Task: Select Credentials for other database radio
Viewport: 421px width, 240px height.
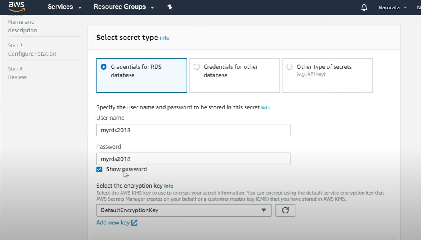Action: [196, 67]
